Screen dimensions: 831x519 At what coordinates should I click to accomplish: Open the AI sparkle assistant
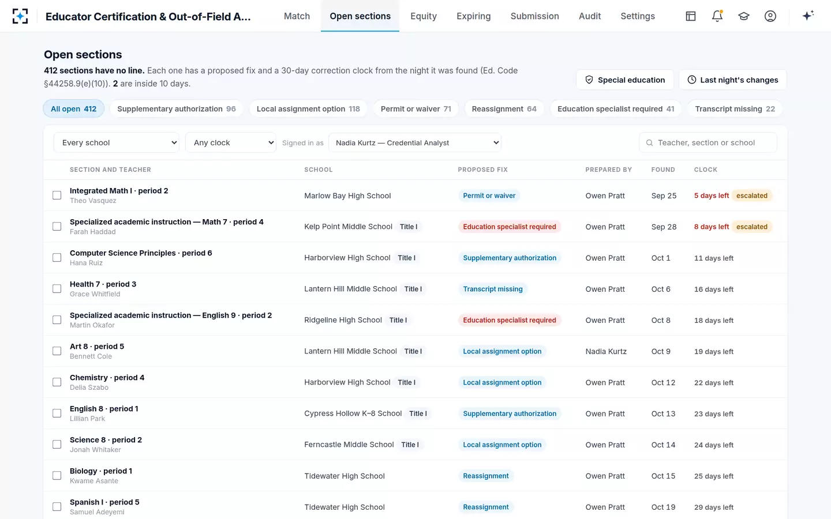point(808,16)
